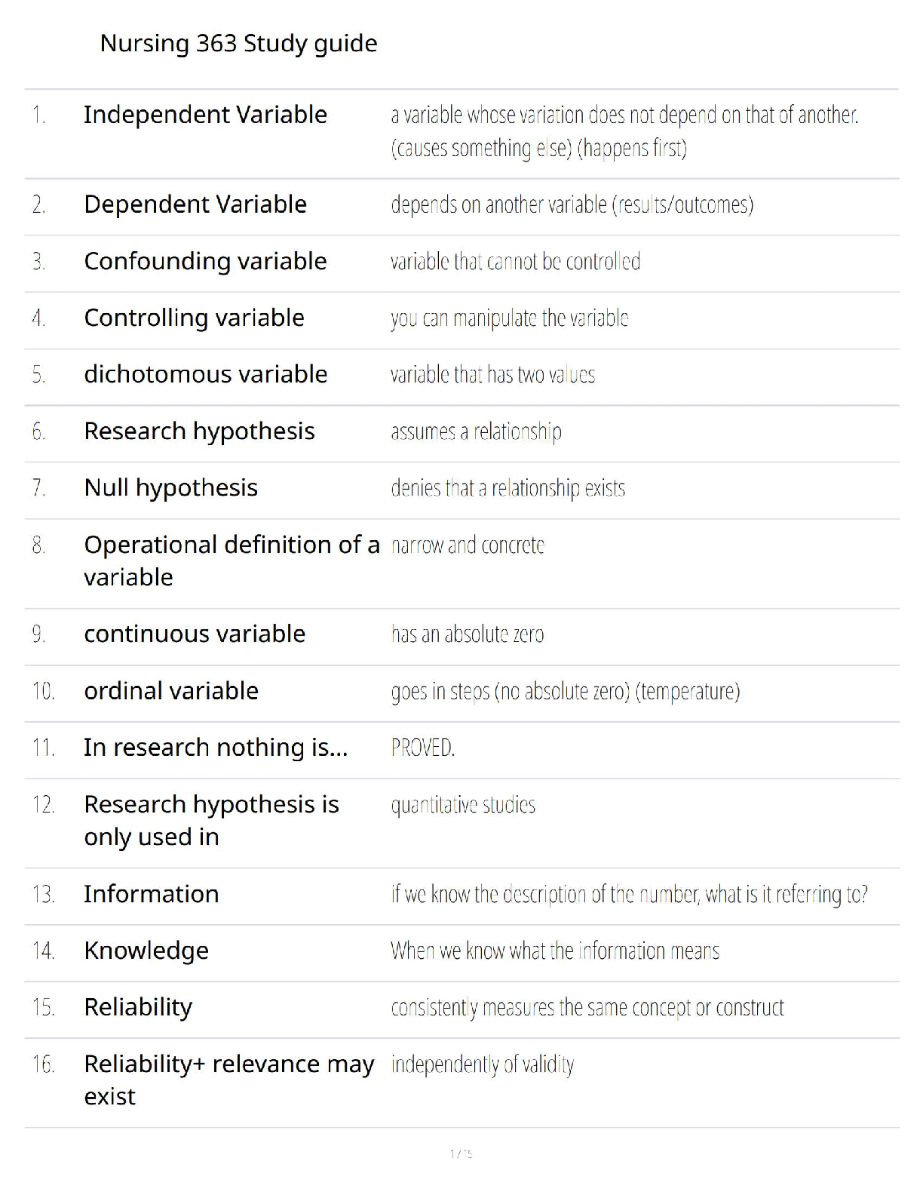Select 'denies that a relationship exists' definition

pos(507,488)
